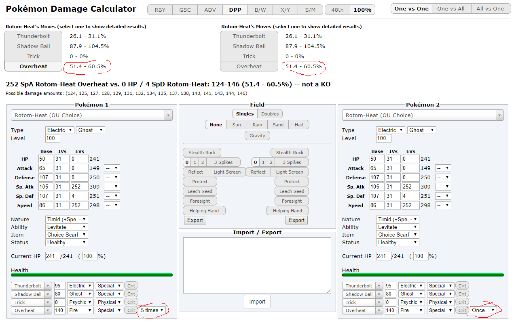Show Pokémon 1's Shadow Ball detailed results
Image resolution: width=516 pixels, height=329 pixels.
(x=33, y=46)
